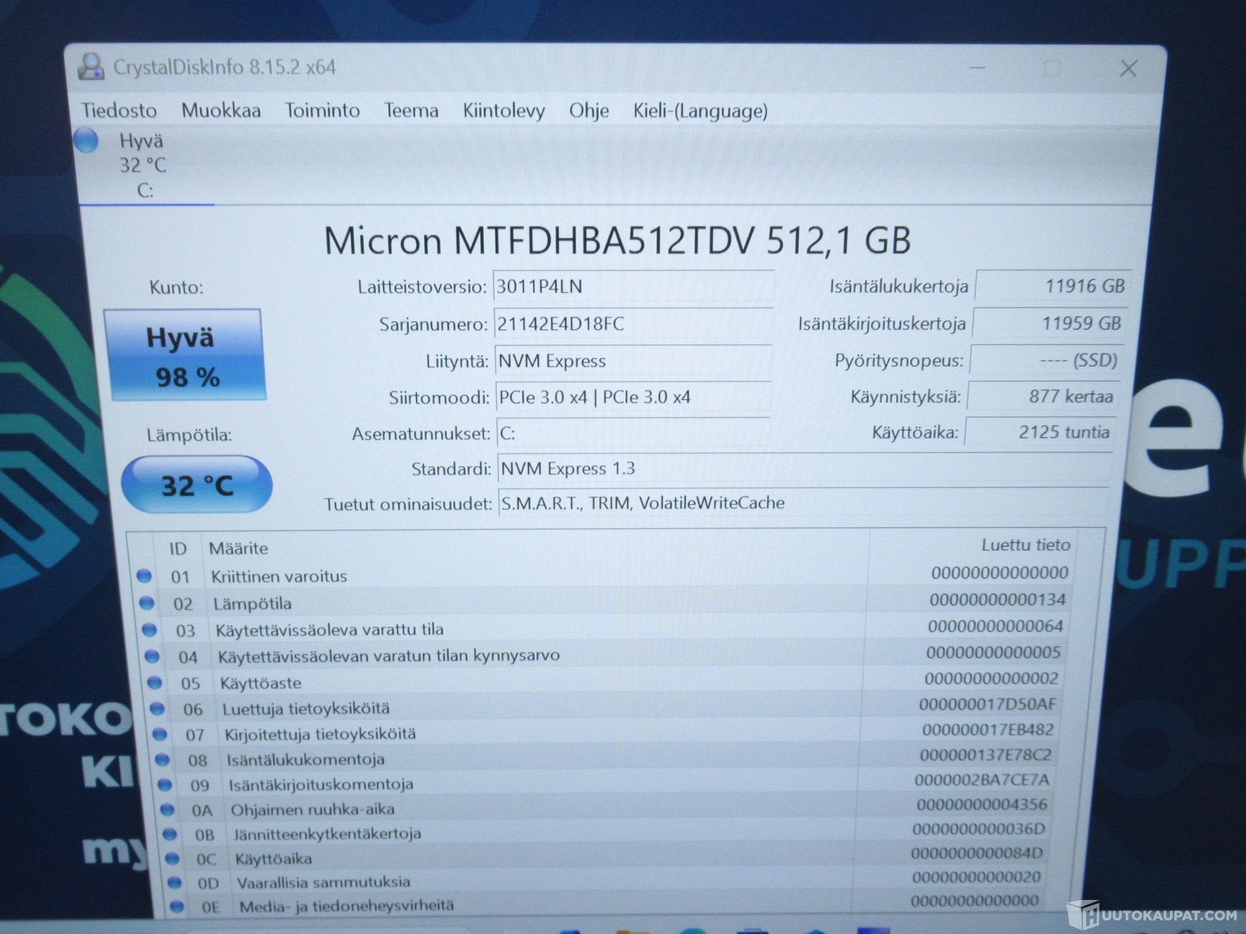Click status dot of Luettuja tietoyksiköitä row
Viewport: 1246px width, 934px height.
157,708
